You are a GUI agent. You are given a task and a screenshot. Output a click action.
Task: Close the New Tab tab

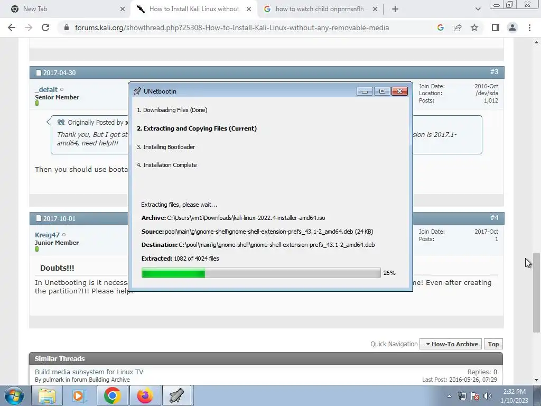123,9
